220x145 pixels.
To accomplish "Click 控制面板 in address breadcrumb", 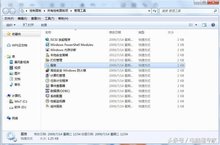I will point(35,11).
